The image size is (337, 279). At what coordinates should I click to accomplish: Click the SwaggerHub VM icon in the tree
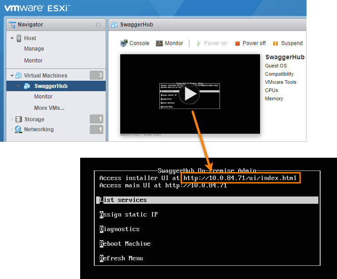coord(27,86)
